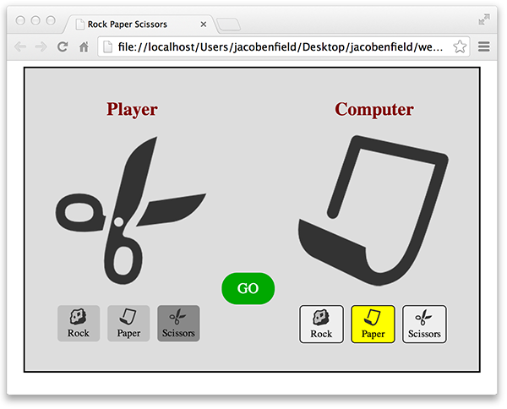
Task: Click the Computer's Rock button
Action: [321, 324]
